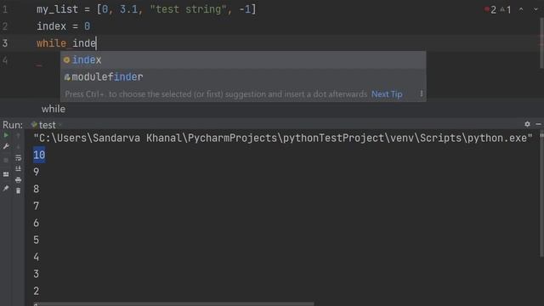544x306 pixels.
Task: Click the output value 3
Action: tap(36, 274)
